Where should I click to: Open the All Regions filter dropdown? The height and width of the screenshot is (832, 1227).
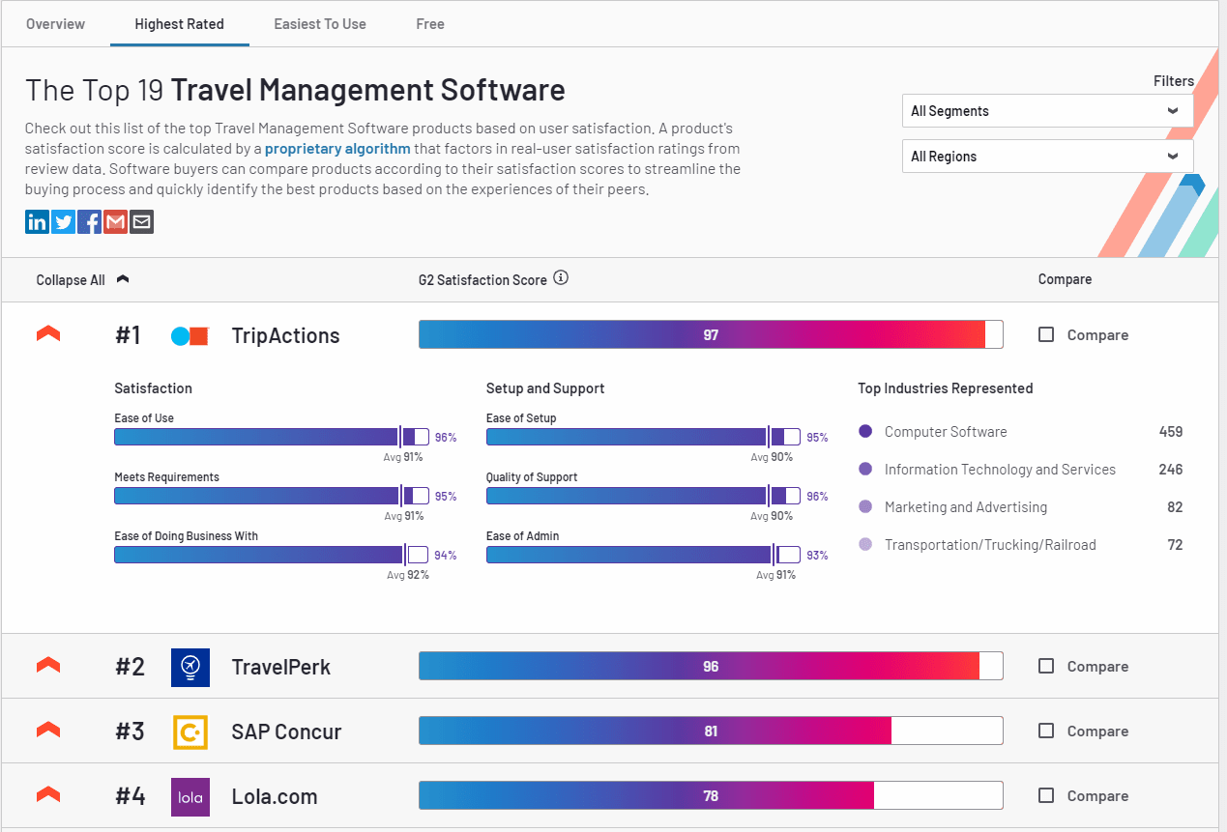click(1048, 157)
